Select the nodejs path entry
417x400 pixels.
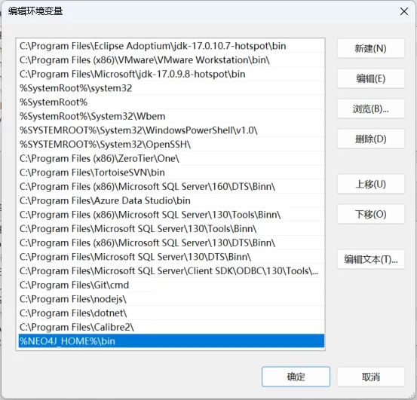171,299
